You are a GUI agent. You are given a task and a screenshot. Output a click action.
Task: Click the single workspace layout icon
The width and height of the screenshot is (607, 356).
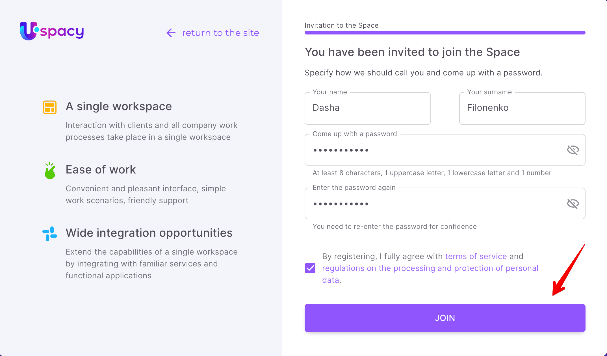pos(50,107)
